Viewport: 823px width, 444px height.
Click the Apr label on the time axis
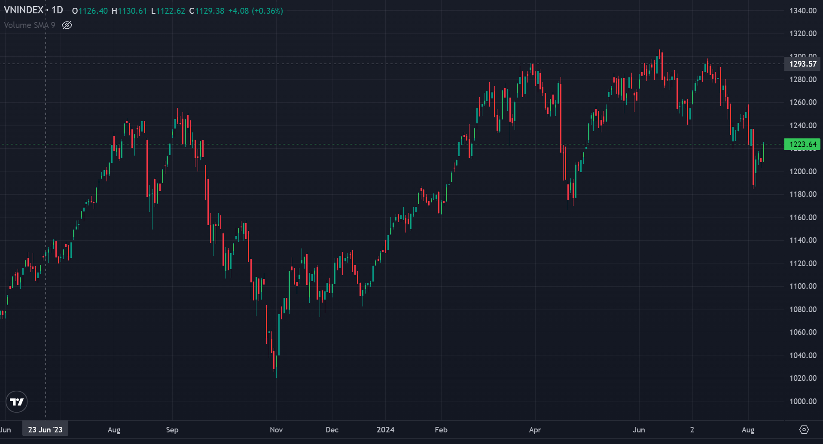coord(535,430)
